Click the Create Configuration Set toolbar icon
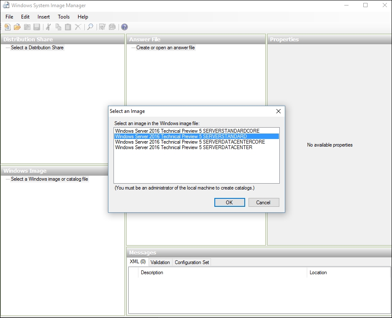 pos(112,27)
